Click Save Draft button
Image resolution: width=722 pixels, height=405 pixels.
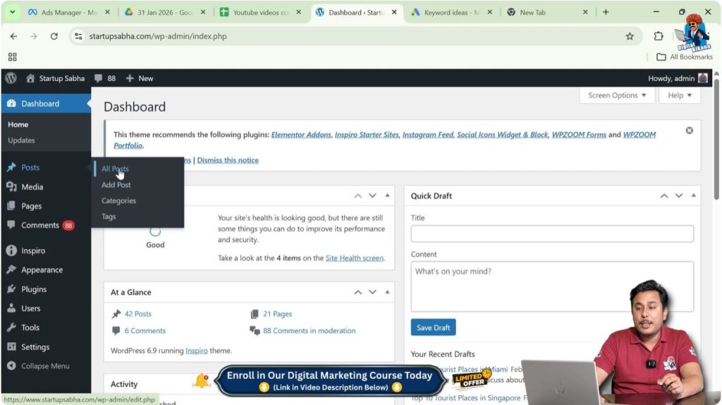(x=434, y=327)
